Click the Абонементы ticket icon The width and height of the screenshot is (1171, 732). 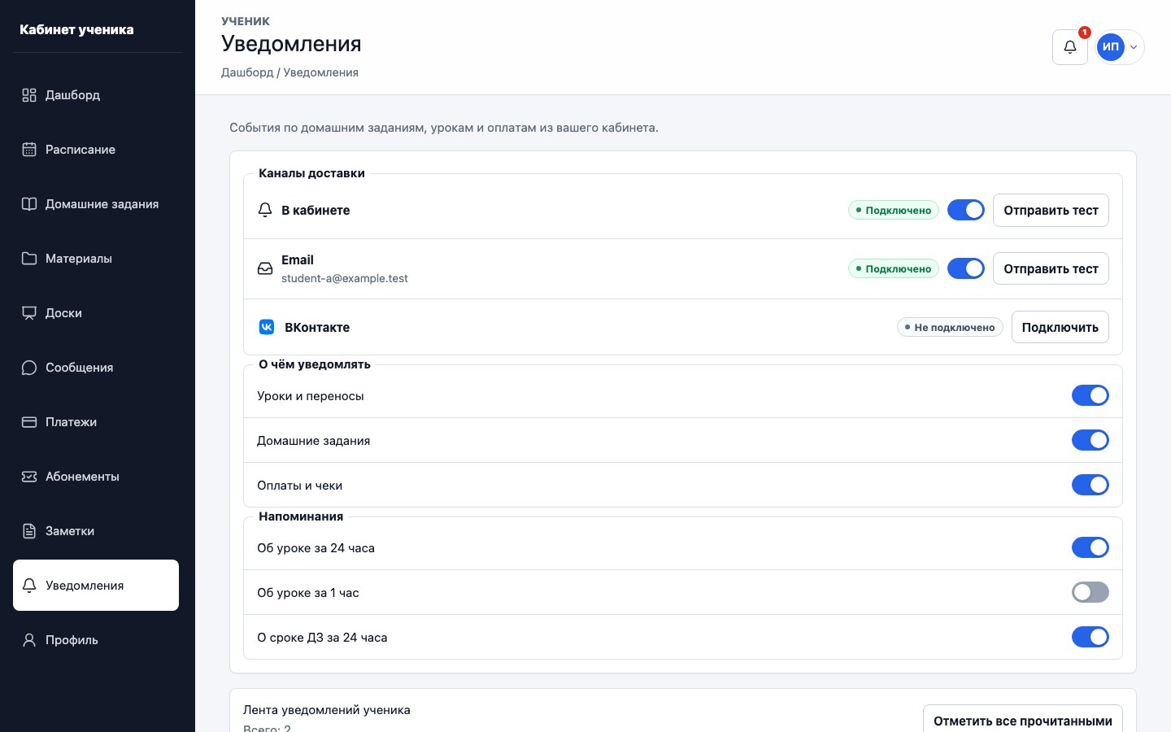click(x=29, y=477)
